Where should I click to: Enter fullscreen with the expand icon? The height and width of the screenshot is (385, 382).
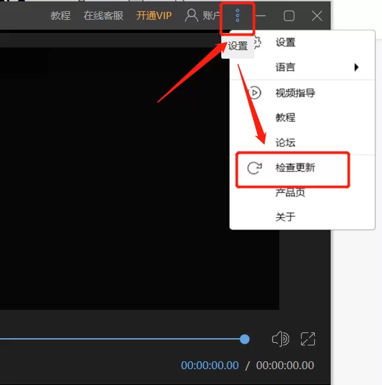tap(308, 339)
